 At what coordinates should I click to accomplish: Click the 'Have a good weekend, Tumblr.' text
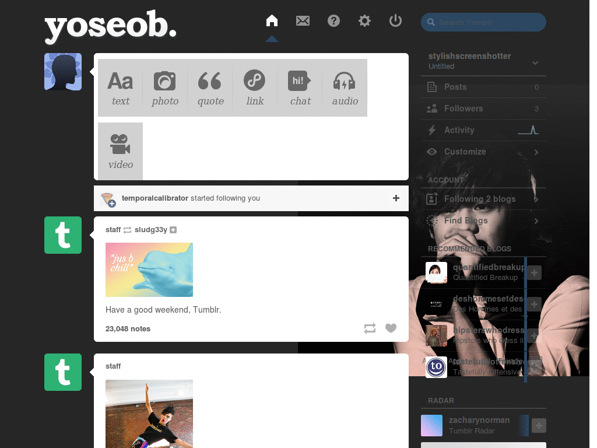pos(163,310)
